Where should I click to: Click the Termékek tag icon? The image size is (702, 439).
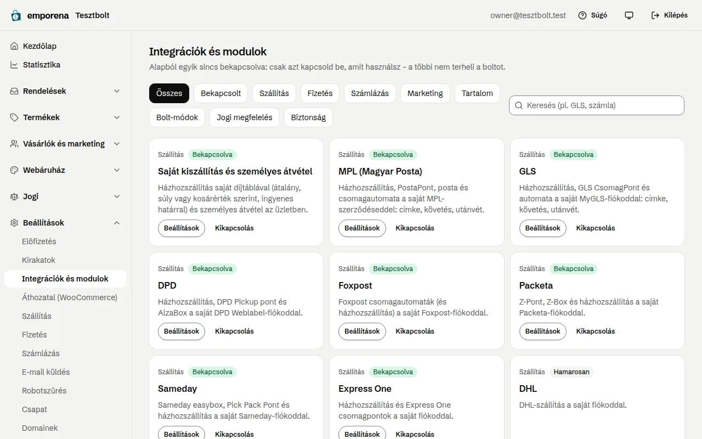pyautogui.click(x=14, y=117)
